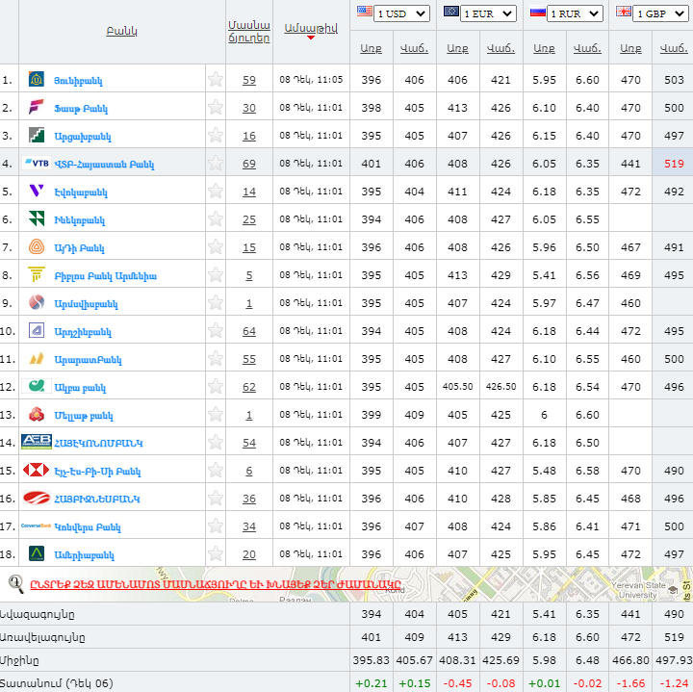Sort by USD Առք buy column header
The width and height of the screenshot is (693, 692).
pos(371,48)
